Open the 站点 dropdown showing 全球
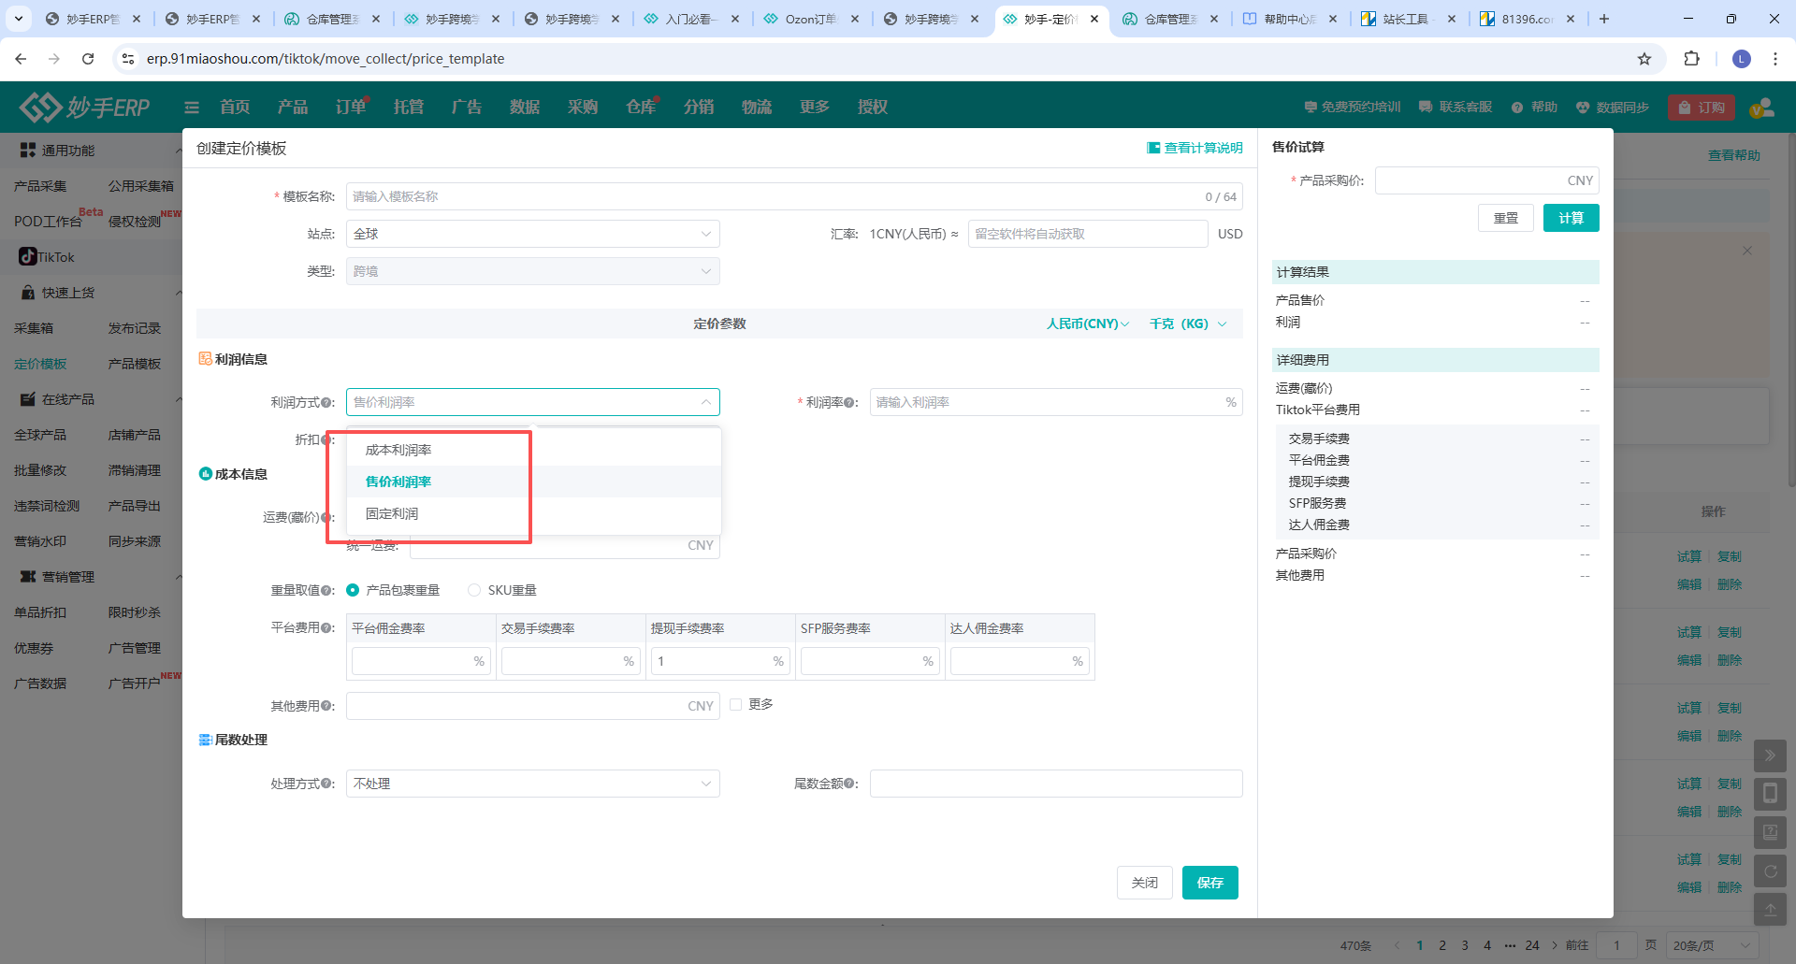The height and width of the screenshot is (964, 1796). [x=532, y=234]
